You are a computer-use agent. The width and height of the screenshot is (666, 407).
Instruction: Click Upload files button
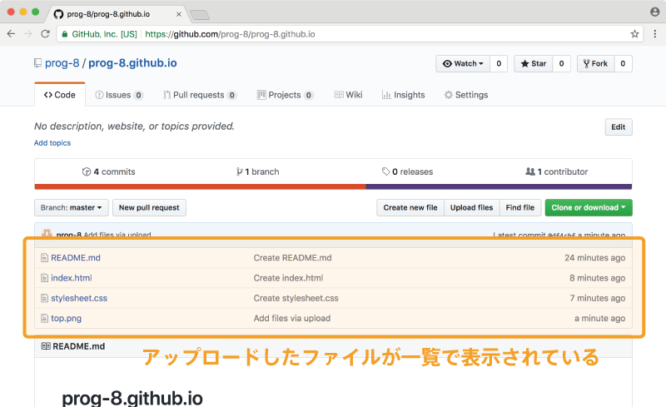(x=472, y=208)
